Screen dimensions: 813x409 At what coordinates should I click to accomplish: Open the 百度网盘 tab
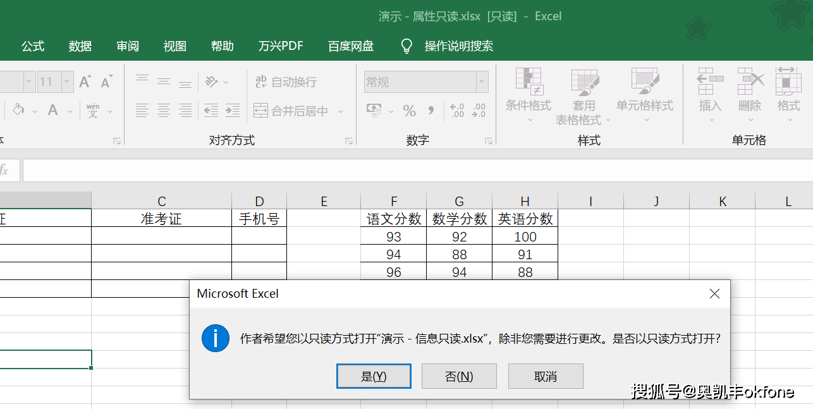[x=351, y=46]
